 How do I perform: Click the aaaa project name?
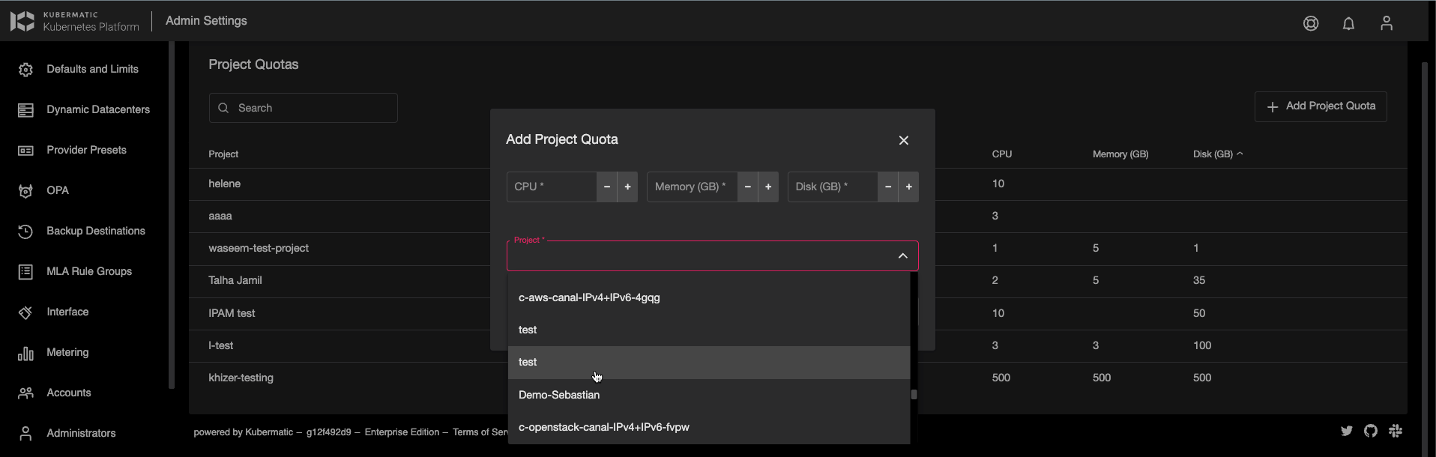[220, 216]
